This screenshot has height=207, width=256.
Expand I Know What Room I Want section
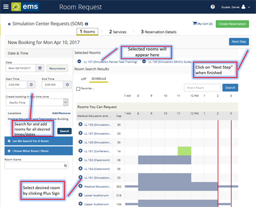click(39, 151)
